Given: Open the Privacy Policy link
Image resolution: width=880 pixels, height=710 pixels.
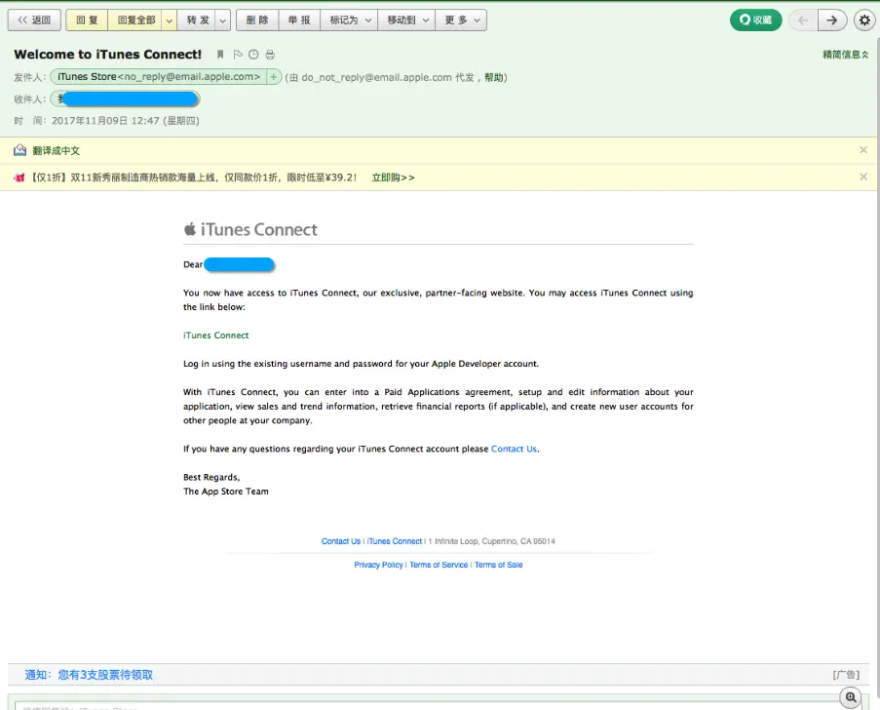Looking at the screenshot, I should [x=378, y=565].
